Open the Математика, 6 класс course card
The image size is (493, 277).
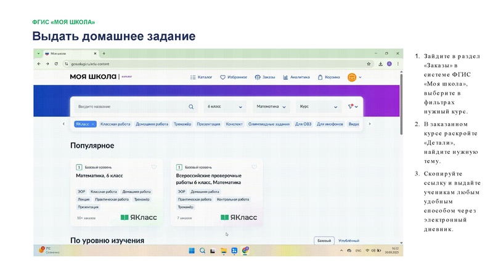point(116,192)
